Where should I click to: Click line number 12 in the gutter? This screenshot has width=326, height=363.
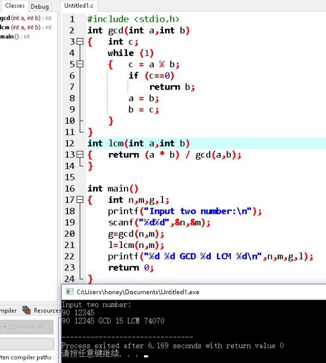[x=69, y=143]
